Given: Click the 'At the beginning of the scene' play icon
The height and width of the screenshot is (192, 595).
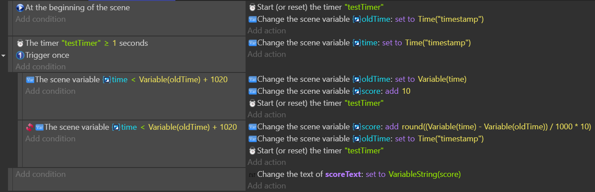Looking at the screenshot, I should 20,8.
